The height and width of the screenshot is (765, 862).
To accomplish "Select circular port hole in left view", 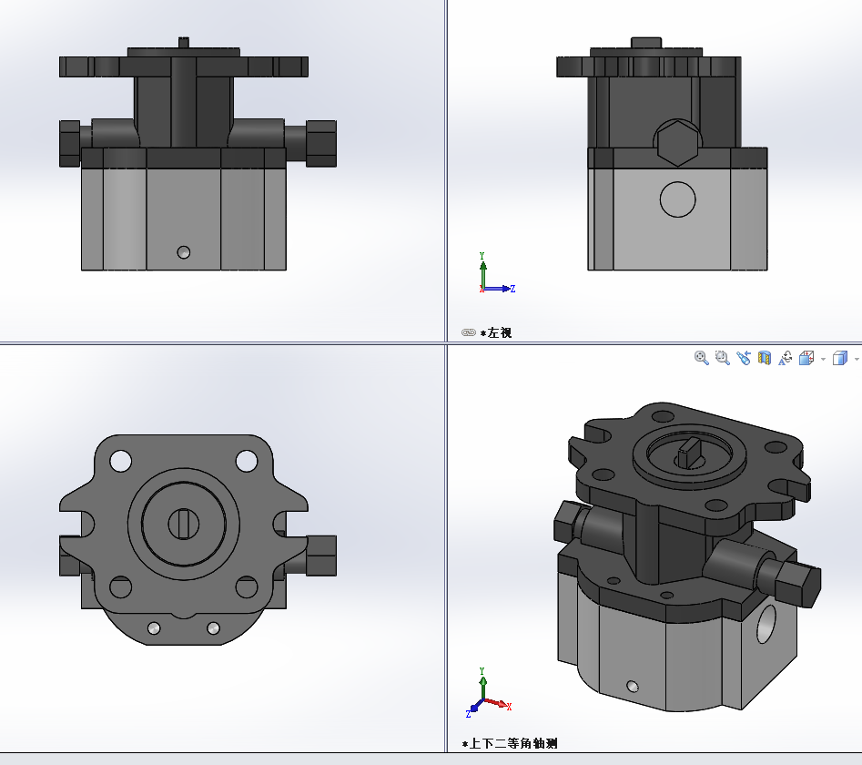I will pyautogui.click(x=677, y=199).
